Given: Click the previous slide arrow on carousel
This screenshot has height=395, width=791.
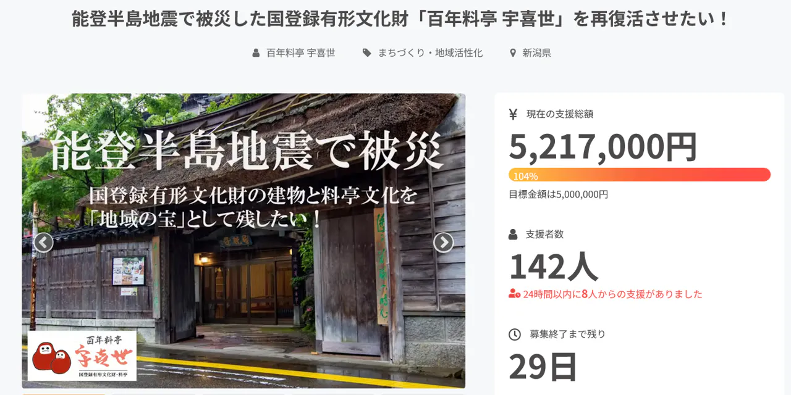Looking at the screenshot, I should (43, 243).
